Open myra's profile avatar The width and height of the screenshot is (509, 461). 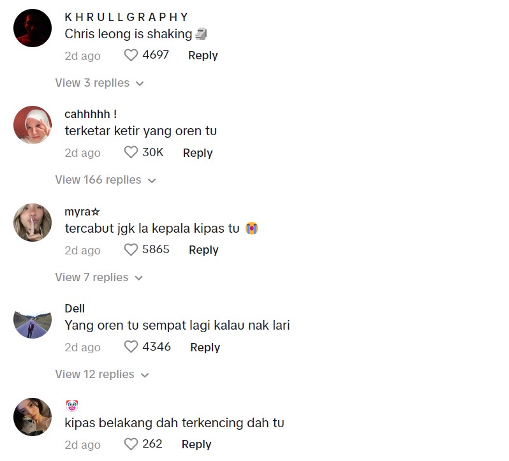click(x=33, y=223)
